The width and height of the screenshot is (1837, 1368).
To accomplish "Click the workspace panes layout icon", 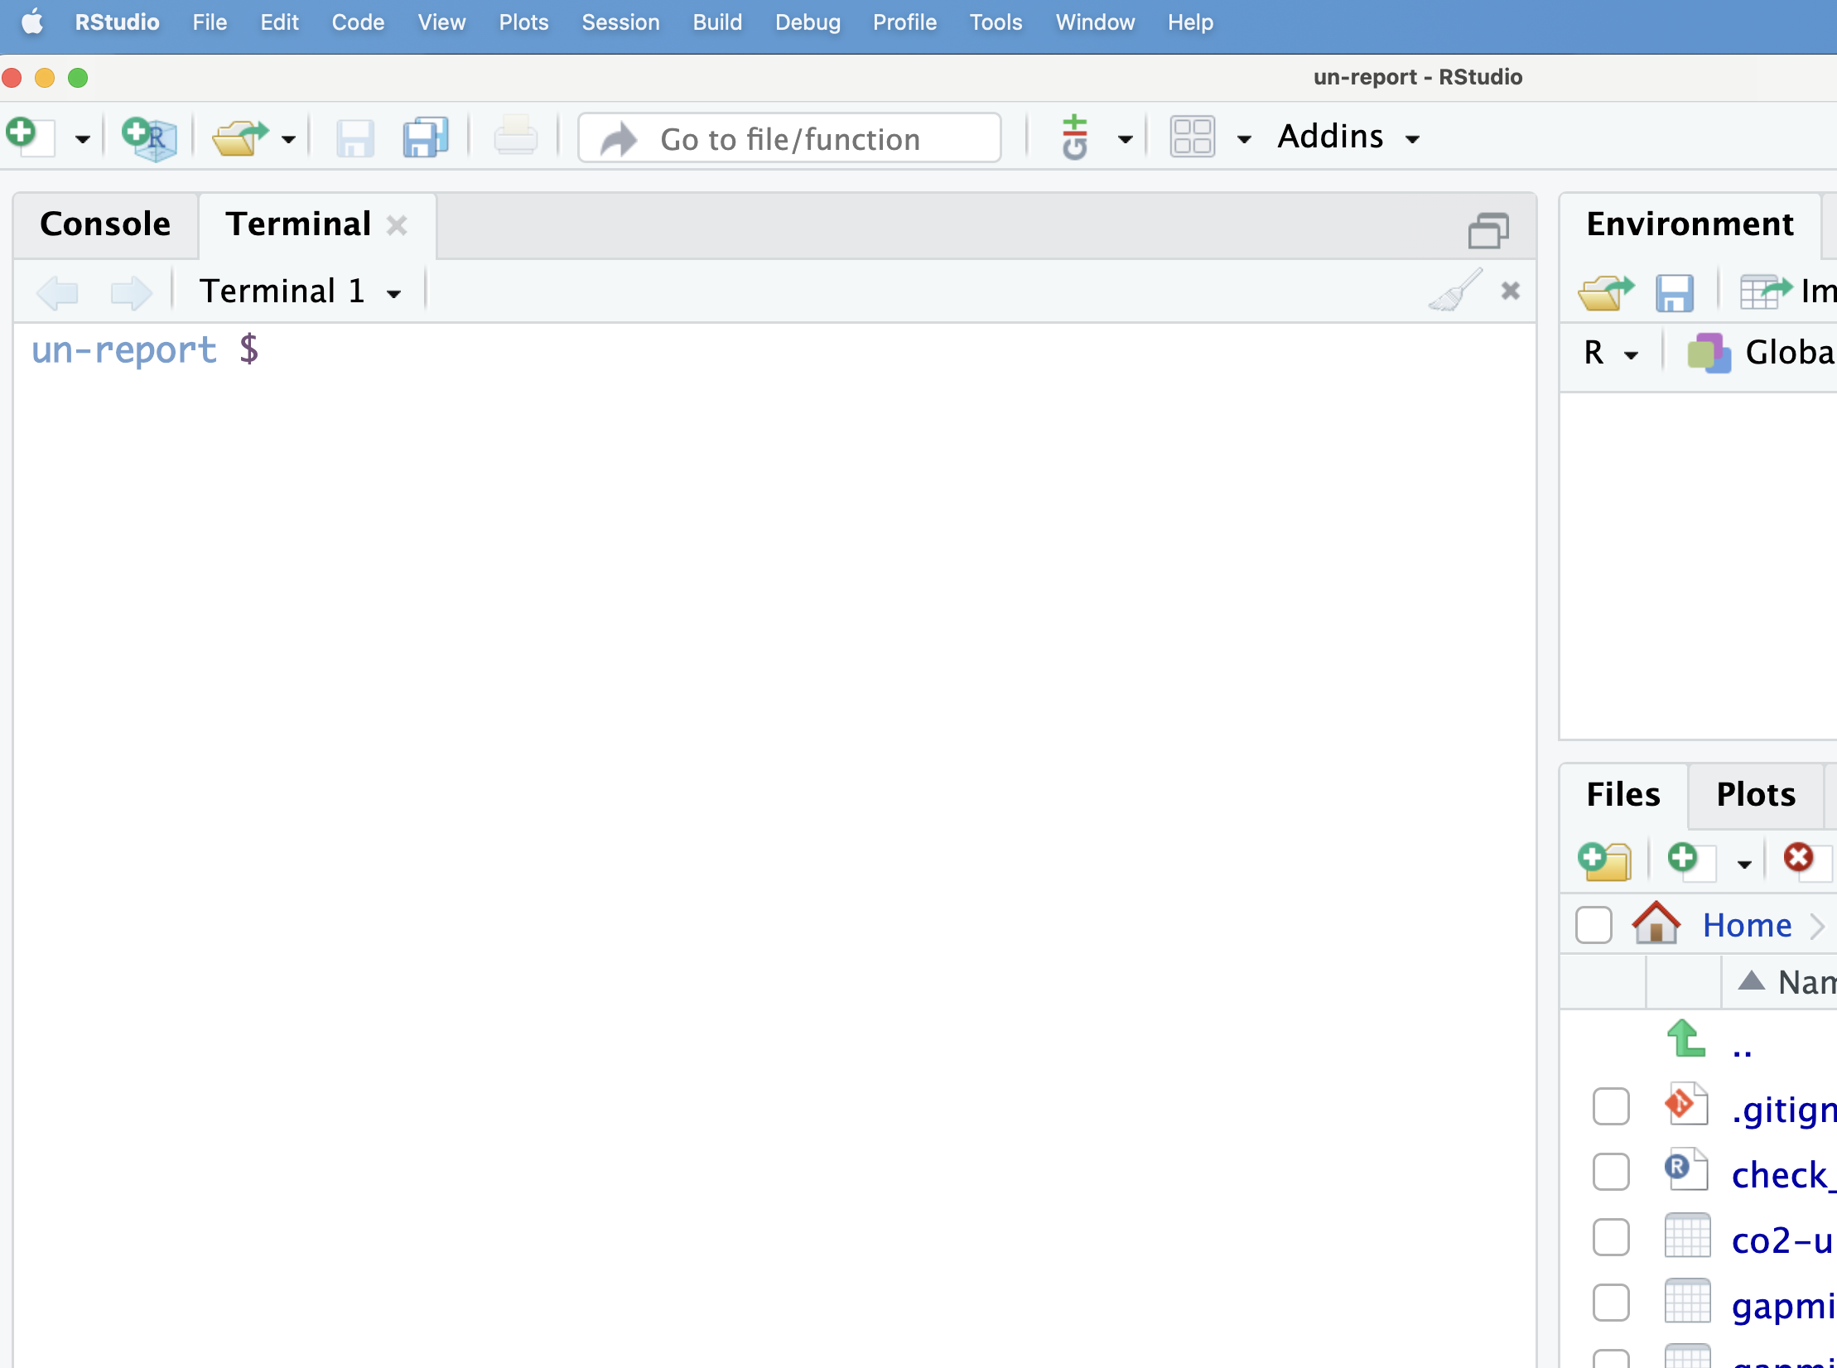I will coord(1193,137).
